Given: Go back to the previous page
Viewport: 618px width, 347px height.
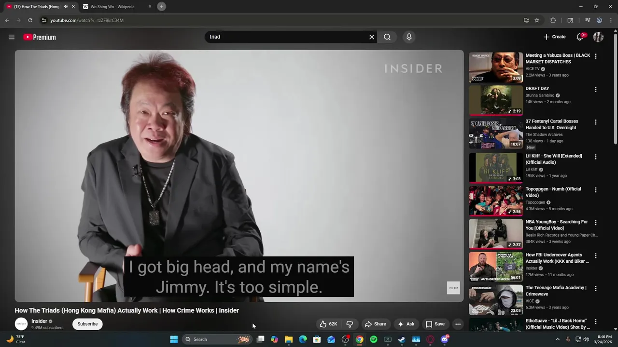Looking at the screenshot, I should pyautogui.click(x=7, y=20).
